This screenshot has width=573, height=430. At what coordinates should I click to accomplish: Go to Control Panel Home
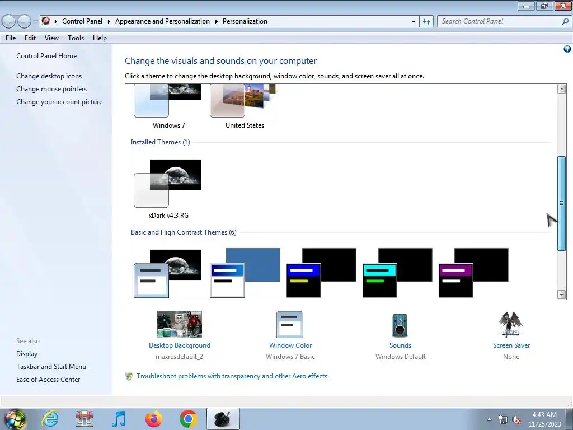[x=46, y=56]
